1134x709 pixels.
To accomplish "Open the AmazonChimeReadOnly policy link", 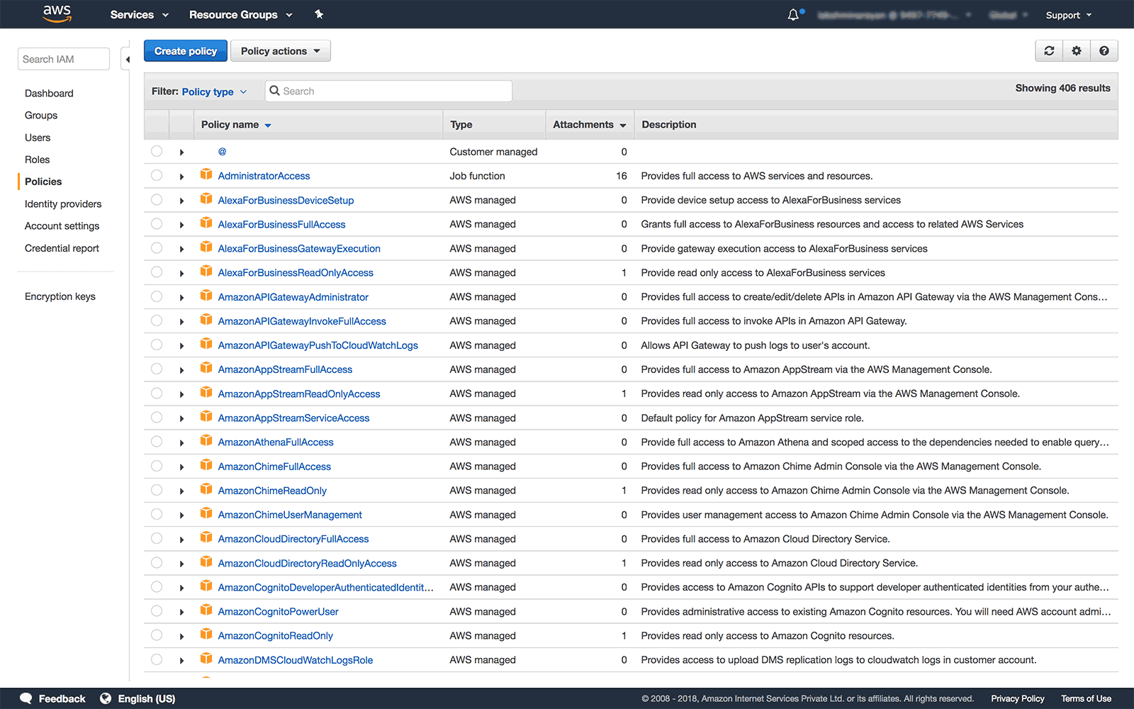I will [x=272, y=490].
